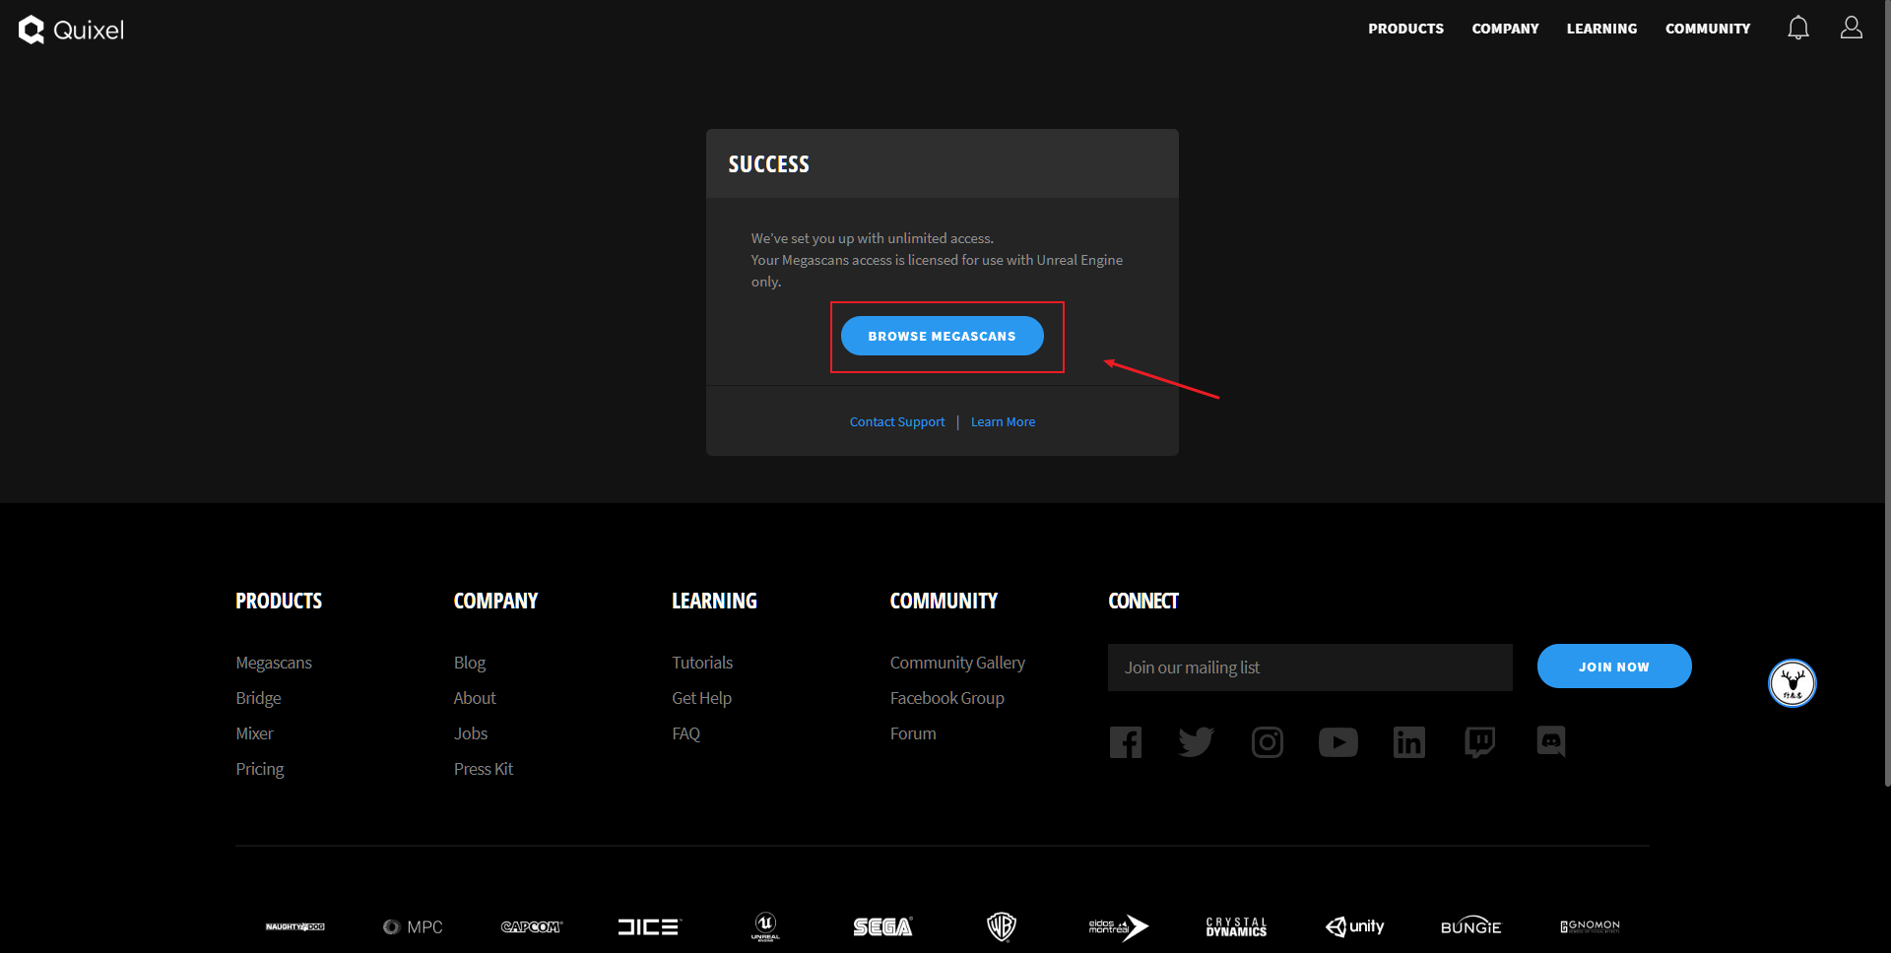Focus the mailing list email field
The width and height of the screenshot is (1891, 953).
point(1310,667)
